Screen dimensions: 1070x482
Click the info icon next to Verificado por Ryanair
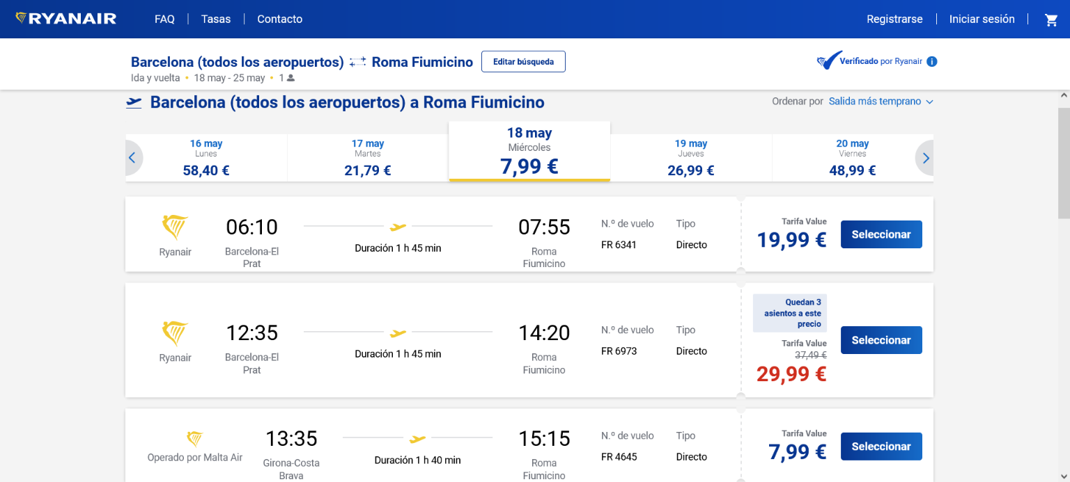click(932, 61)
